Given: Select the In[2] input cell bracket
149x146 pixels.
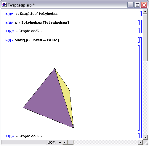Looking at the screenshot, I should (139, 23).
